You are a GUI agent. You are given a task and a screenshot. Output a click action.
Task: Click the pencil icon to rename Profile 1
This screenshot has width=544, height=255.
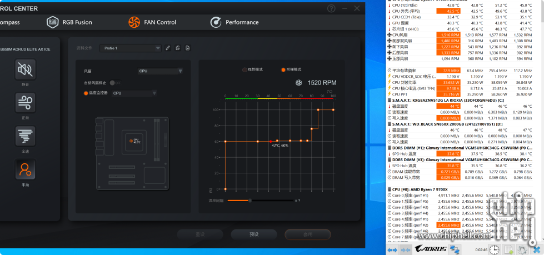168,48
